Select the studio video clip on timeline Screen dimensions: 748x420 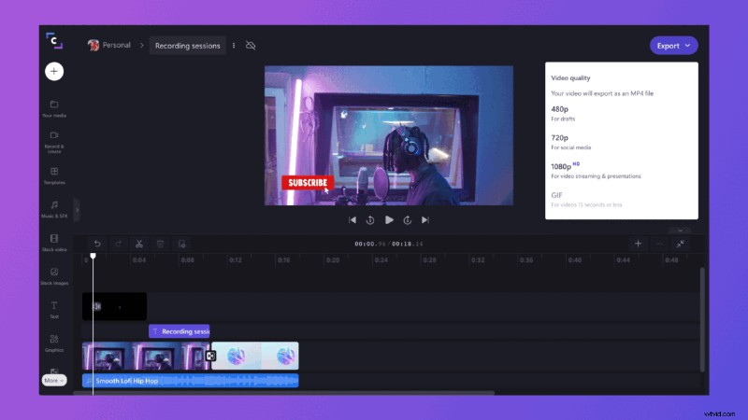click(x=145, y=356)
